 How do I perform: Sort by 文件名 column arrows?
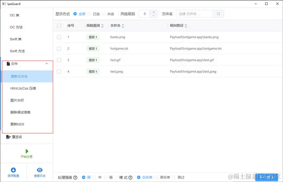(123, 26)
